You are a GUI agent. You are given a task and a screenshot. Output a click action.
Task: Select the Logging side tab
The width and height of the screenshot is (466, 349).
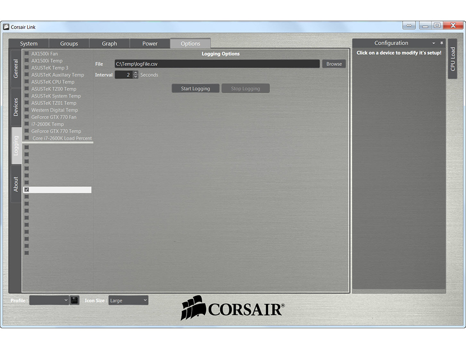tap(16, 145)
